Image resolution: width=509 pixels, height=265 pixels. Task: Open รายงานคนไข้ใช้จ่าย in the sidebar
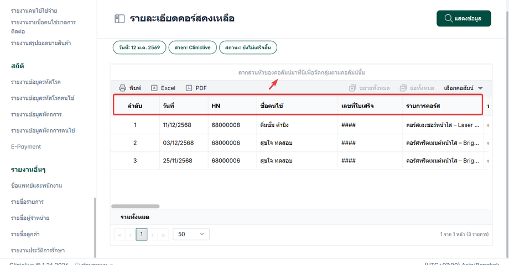coord(34,10)
